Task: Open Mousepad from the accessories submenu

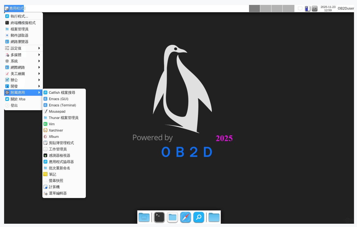Action: [57, 111]
